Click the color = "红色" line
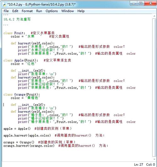Screen dimensions: 157x167 click(24, 64)
